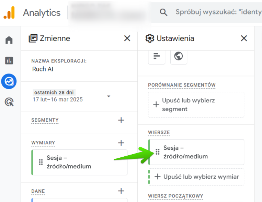Add a new dimension in Wymiary
The width and height of the screenshot is (262, 202).
121,143
